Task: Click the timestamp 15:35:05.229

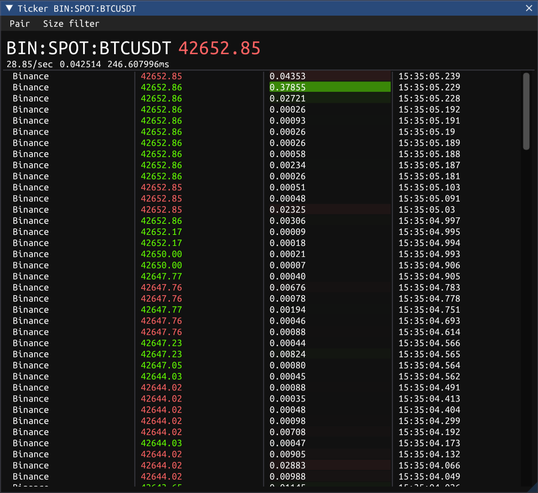Action: coord(429,87)
